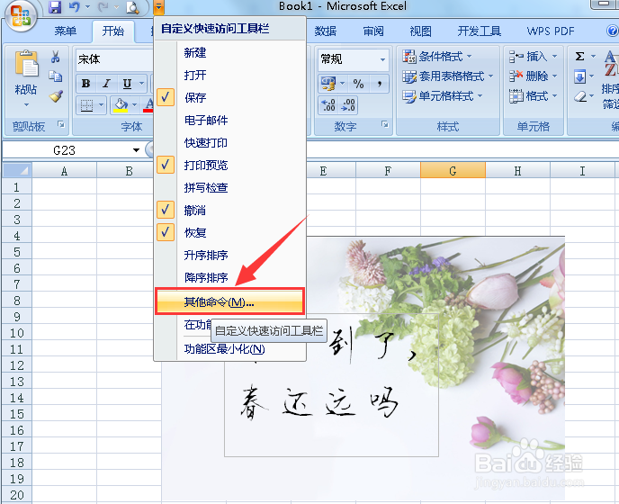Click the Clear eraser icon

[580, 96]
